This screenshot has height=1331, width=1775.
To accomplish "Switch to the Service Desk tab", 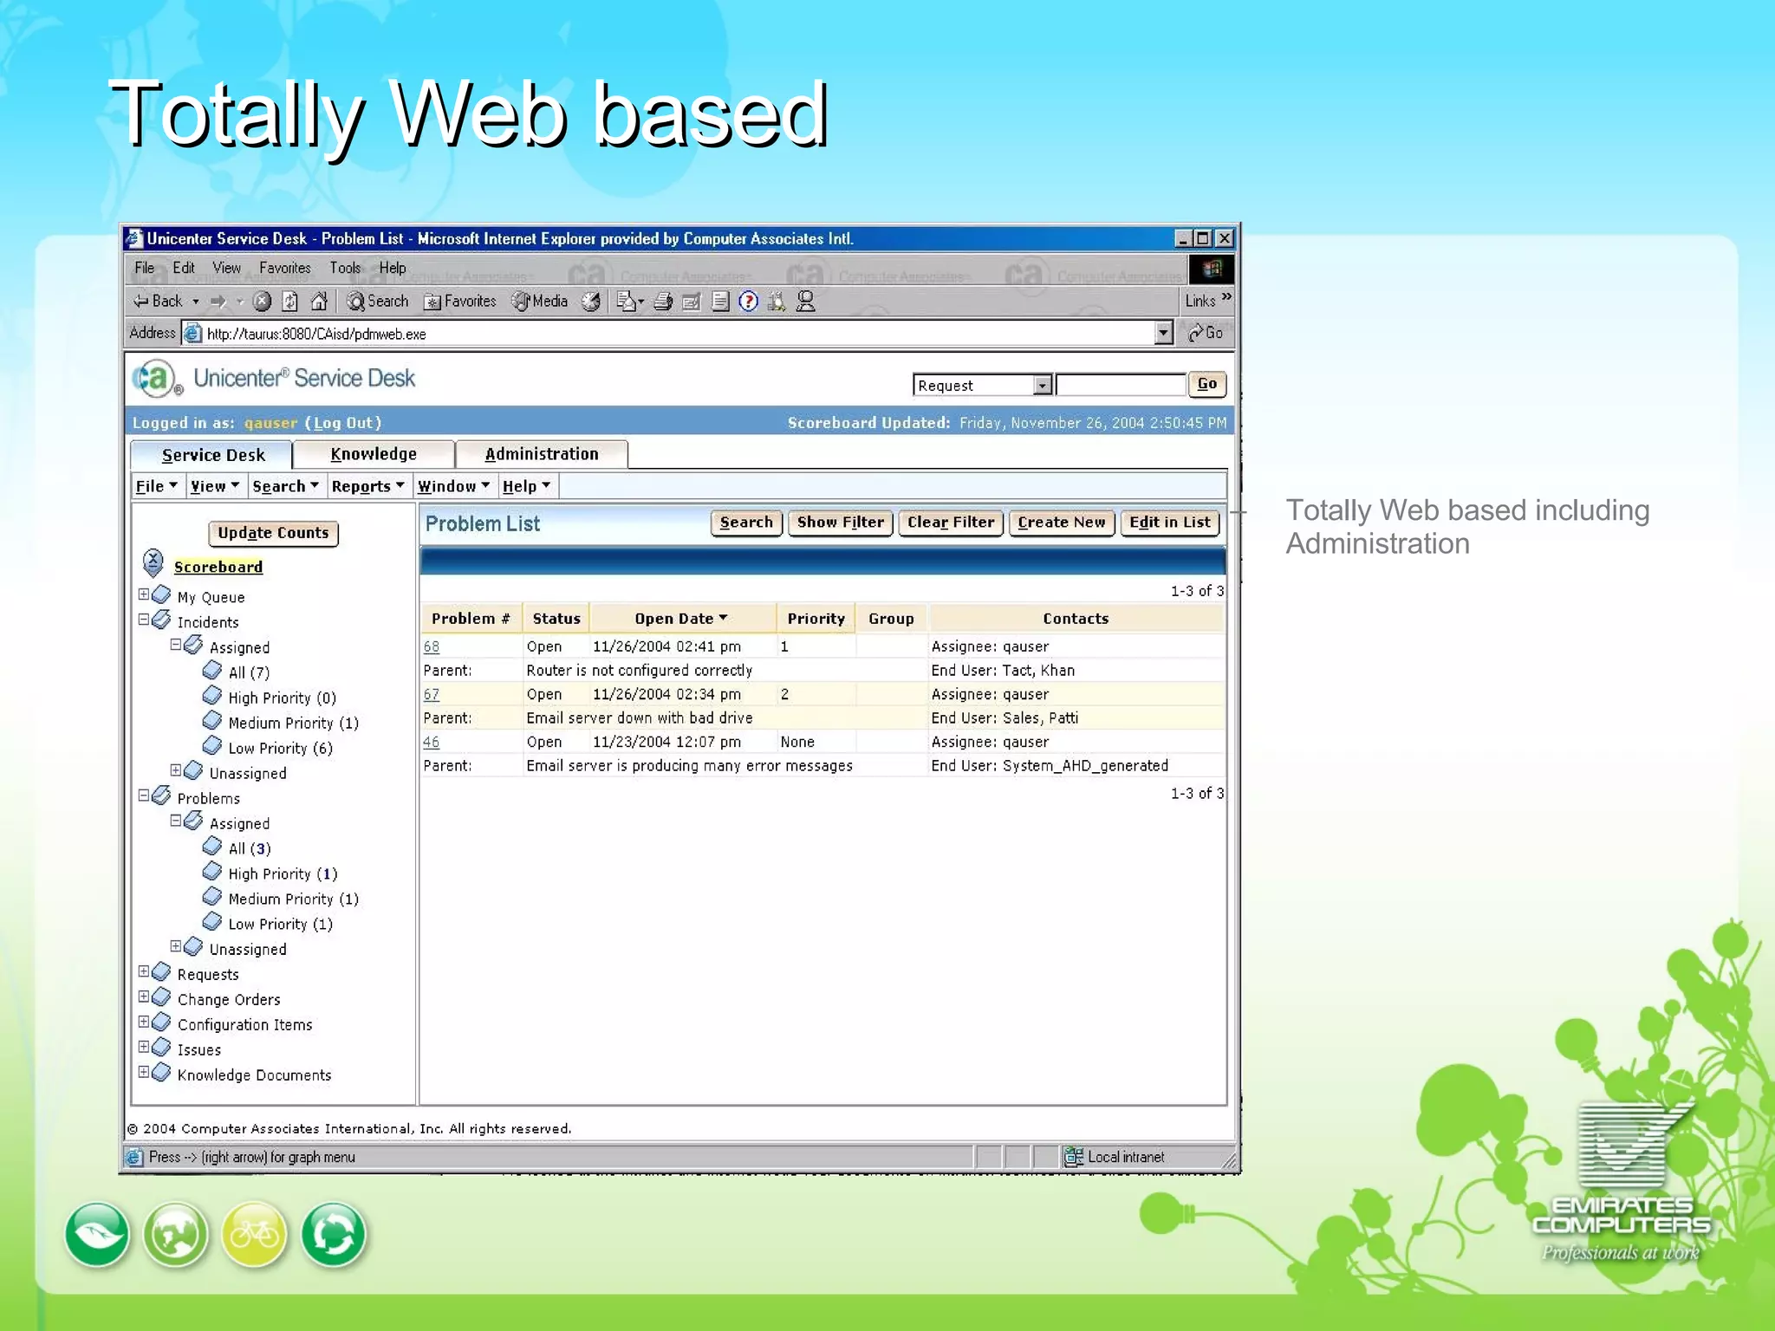I will tap(212, 455).
